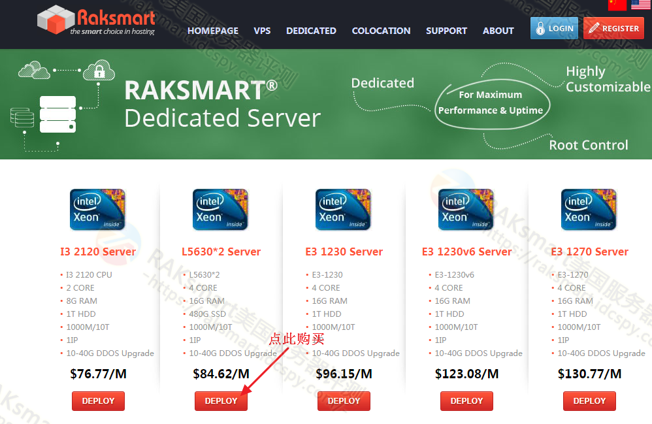Visit the ABOUT page
652x424 pixels.
click(498, 31)
